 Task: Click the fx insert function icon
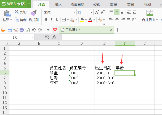pyautogui.click(x=54, y=37)
